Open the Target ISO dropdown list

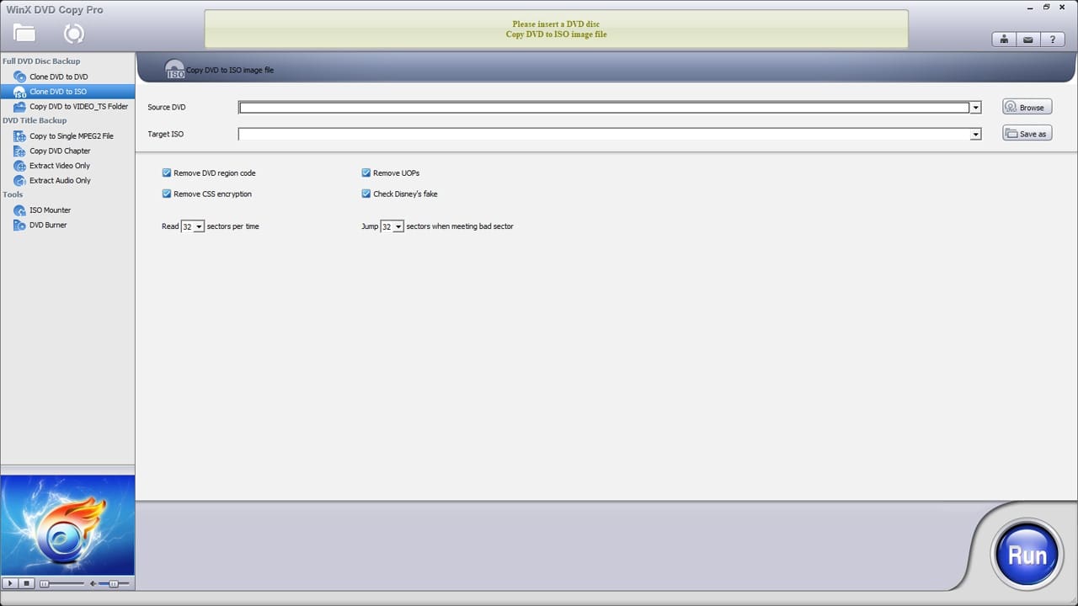975,135
